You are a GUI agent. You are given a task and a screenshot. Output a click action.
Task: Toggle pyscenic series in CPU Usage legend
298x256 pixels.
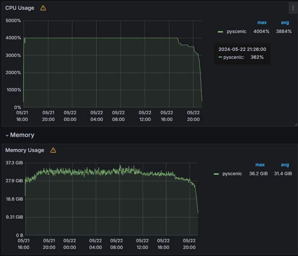pyautogui.click(x=237, y=31)
